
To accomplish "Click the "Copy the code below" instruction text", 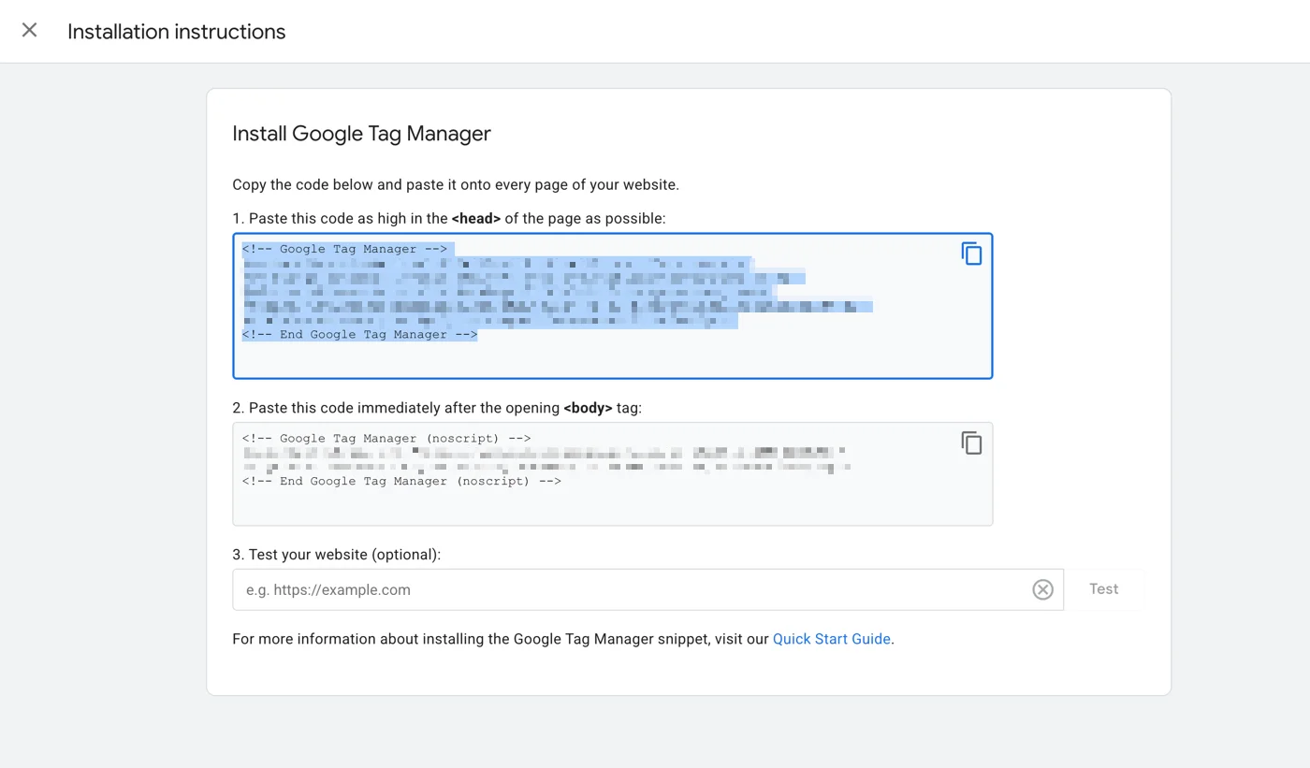I will click(455, 184).
